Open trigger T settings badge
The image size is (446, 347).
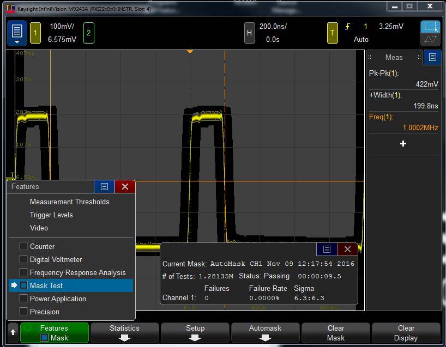332,33
